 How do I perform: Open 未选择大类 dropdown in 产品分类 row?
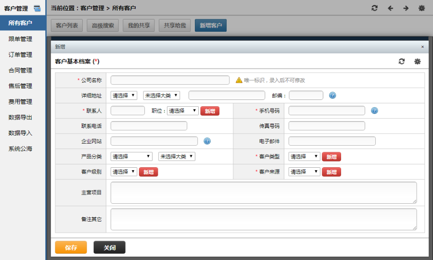pos(177,157)
